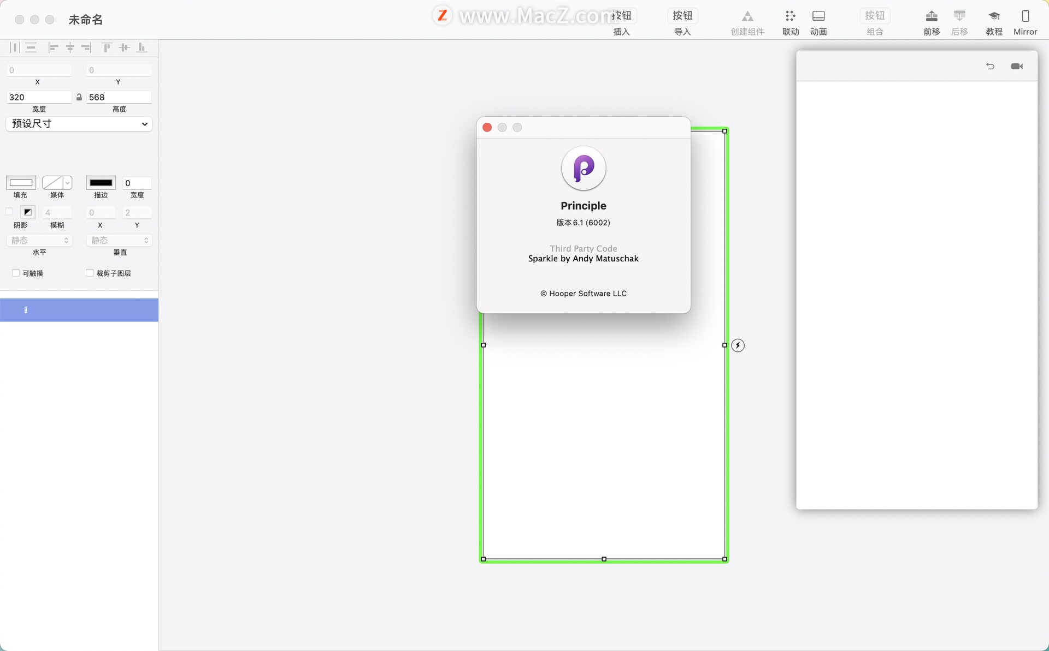Screen dimensions: 1049x651
Task: Enable the 裁剪子图层 clip sublayers checkbox
Action: tap(90, 273)
